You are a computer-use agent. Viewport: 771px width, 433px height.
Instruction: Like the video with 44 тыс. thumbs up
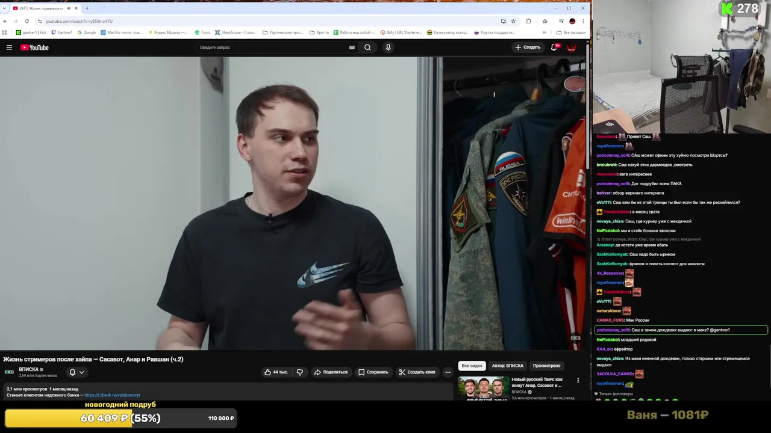click(x=276, y=372)
